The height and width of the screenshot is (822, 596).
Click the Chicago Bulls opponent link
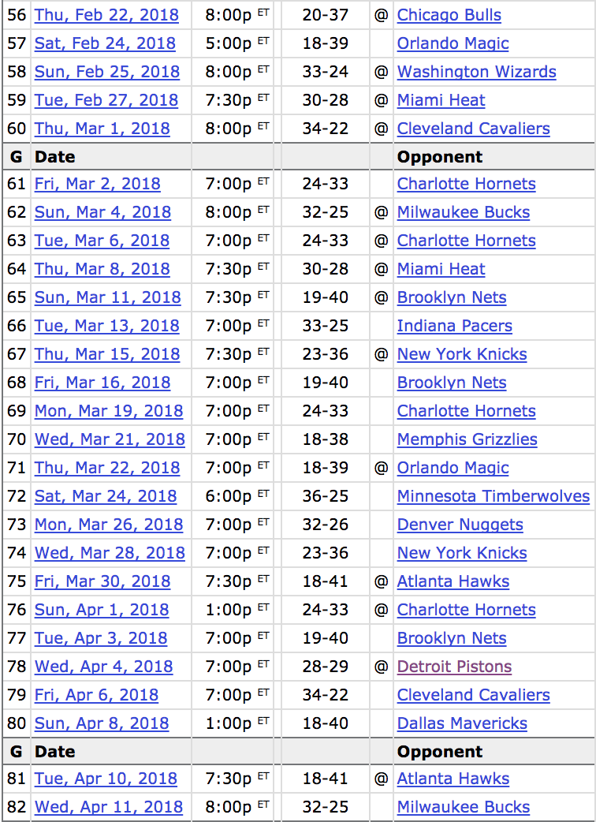[x=449, y=15]
